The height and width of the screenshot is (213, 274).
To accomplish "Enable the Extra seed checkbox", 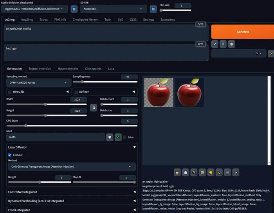I will (x=124, y=137).
